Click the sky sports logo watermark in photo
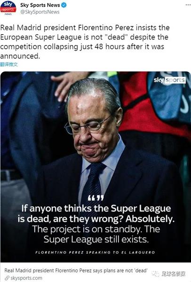 pos(169,80)
